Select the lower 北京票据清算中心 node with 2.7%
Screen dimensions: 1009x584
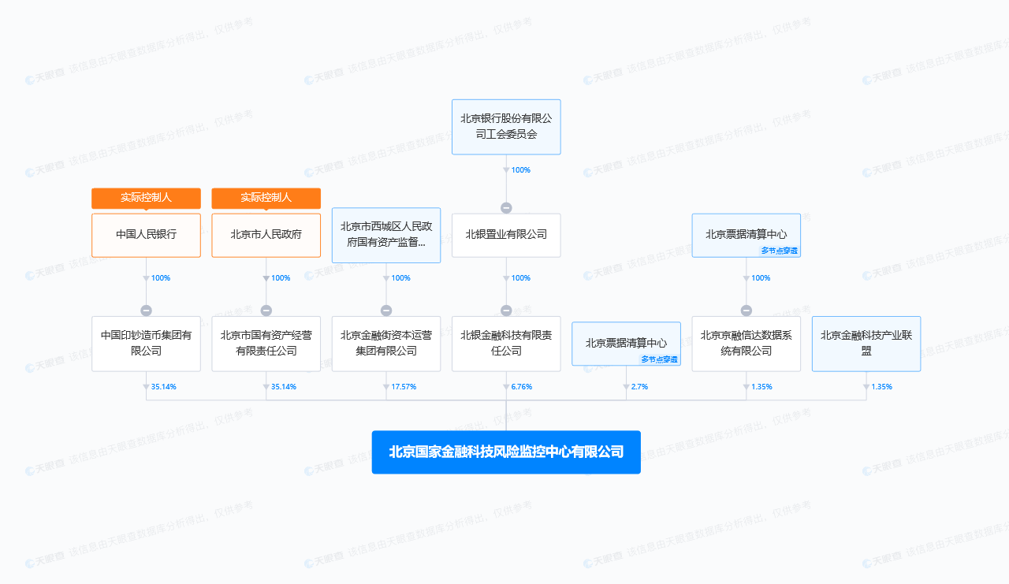626,344
